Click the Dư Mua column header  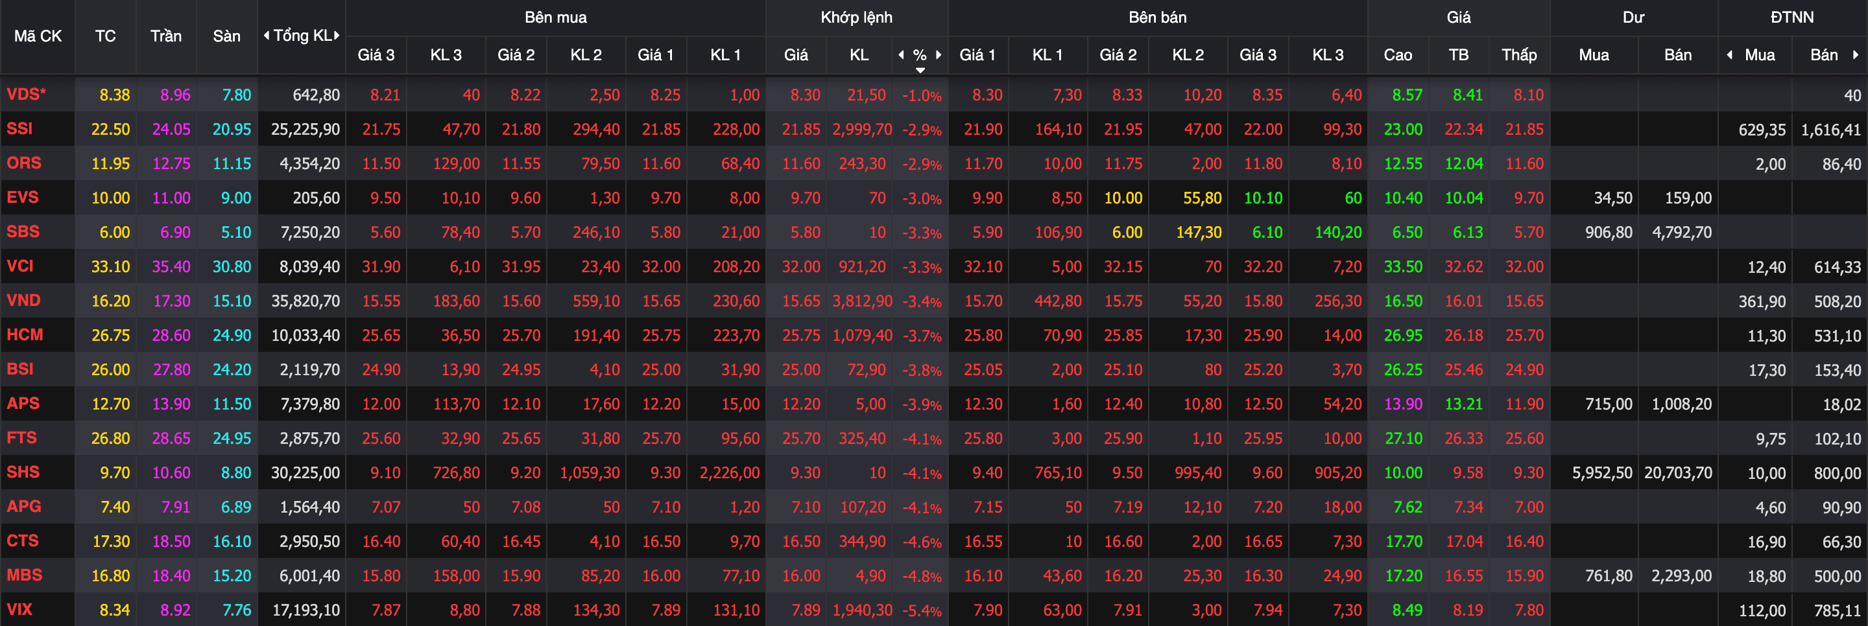pos(1594,54)
